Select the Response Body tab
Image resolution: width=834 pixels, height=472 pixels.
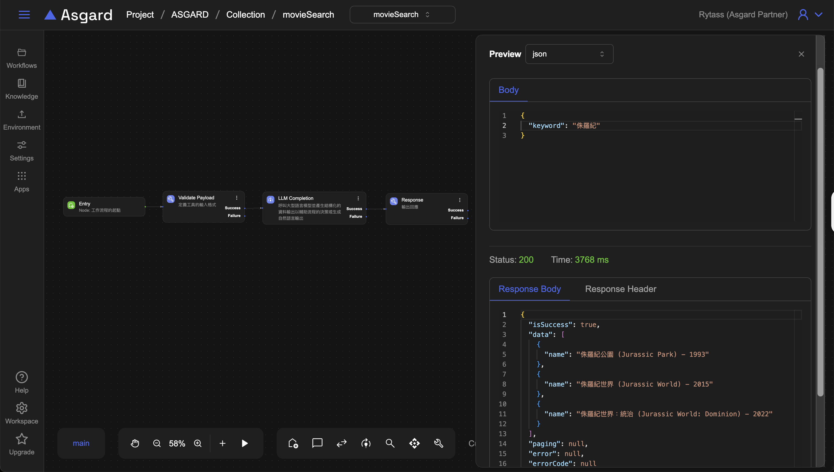(530, 289)
